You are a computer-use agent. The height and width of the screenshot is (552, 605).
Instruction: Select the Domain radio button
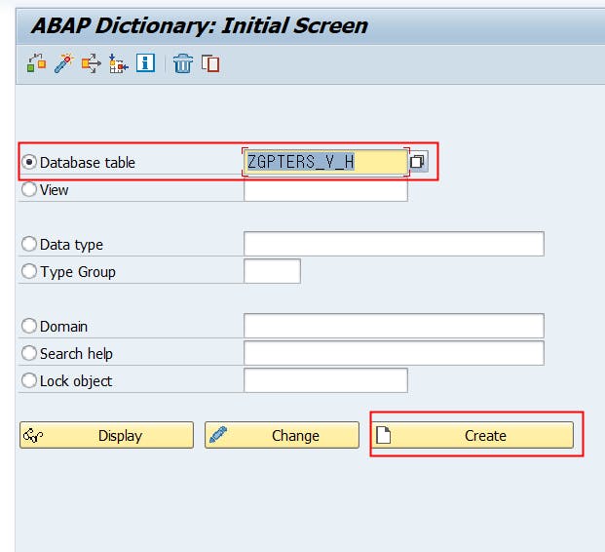point(29,327)
